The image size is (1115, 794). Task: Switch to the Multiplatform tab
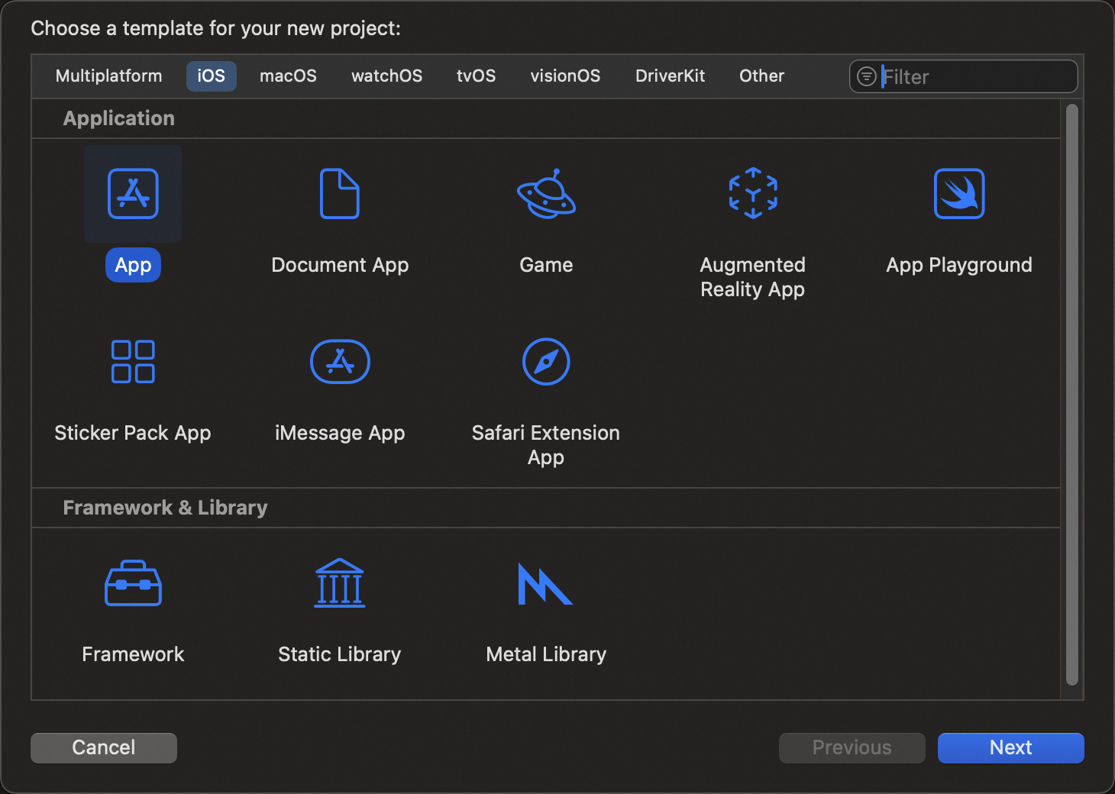pos(109,76)
